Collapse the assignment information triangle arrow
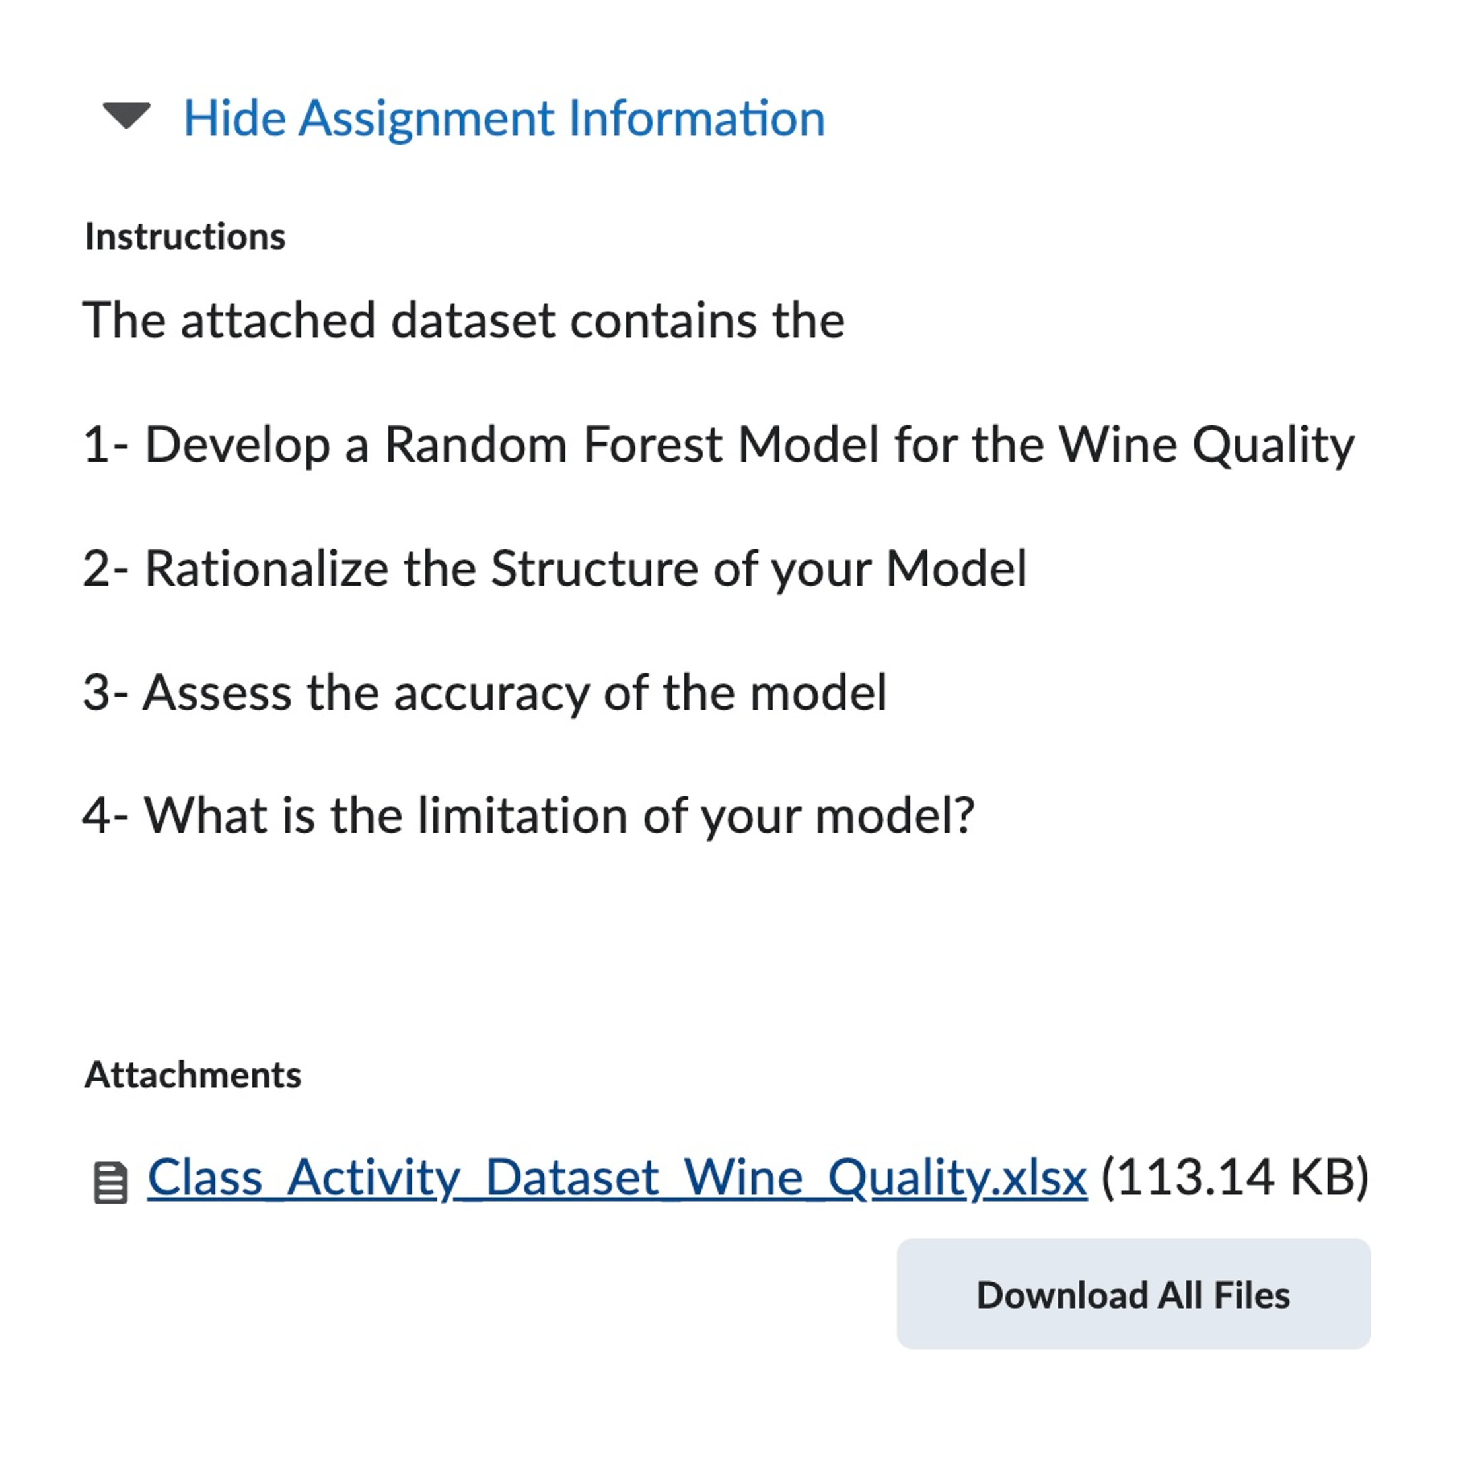The height and width of the screenshot is (1475, 1471). pos(126,116)
